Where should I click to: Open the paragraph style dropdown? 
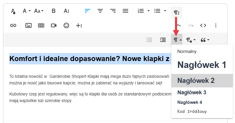pos(191,40)
